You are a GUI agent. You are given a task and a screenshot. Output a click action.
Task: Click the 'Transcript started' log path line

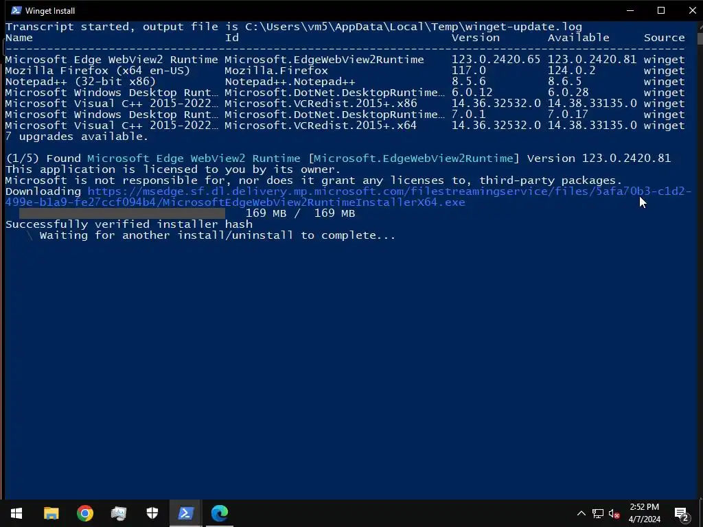click(294, 27)
